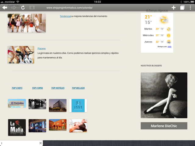
Task: Reload the current page
Action: [x=23, y=8]
